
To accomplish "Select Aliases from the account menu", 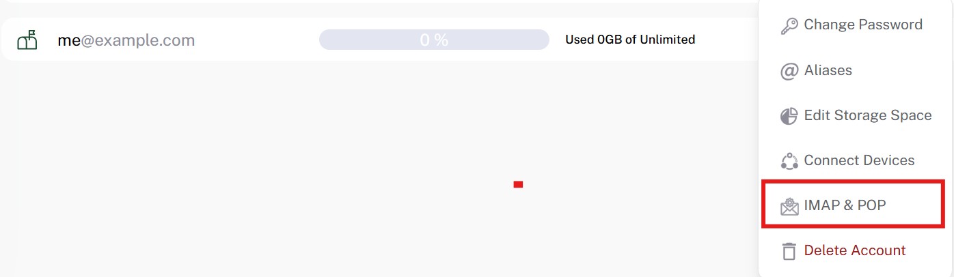I will (x=828, y=70).
